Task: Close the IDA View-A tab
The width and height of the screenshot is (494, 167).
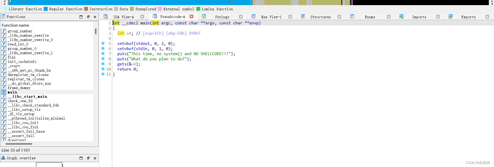Action: pos(142,17)
